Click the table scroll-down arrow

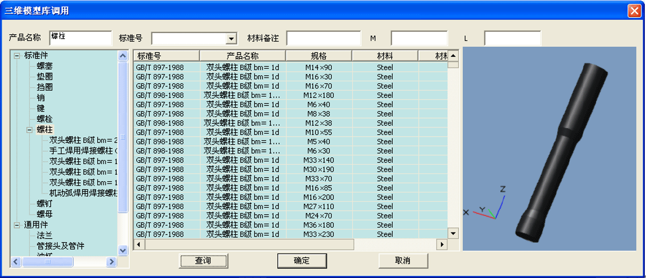pyautogui.click(x=453, y=234)
